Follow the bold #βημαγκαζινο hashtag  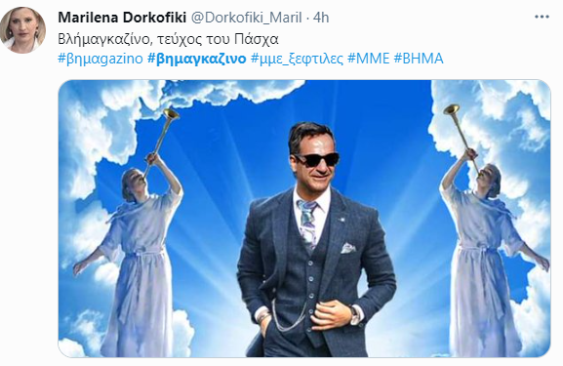[197, 59]
